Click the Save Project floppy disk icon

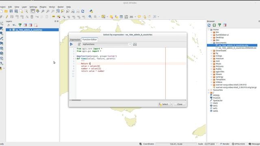click(11, 11)
